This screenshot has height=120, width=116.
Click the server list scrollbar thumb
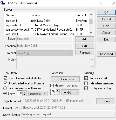pyautogui.click(x=91, y=21)
